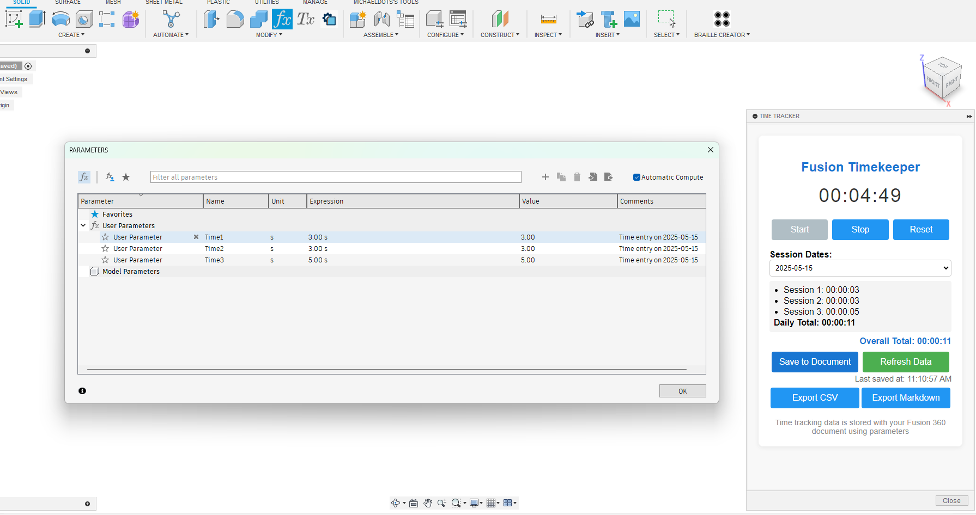The width and height of the screenshot is (976, 515).
Task: Reset the Fusion Timekeeper timer
Action: [921, 230]
